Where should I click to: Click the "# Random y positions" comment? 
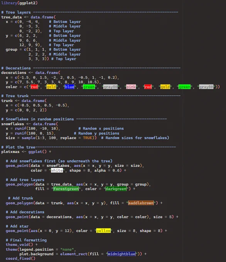[96, 133]
